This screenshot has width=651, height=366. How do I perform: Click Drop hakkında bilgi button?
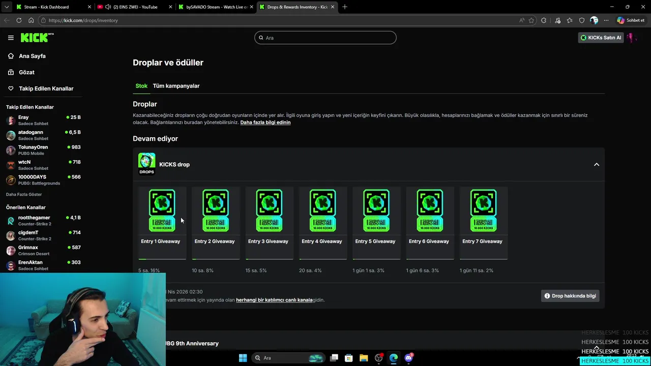(570, 296)
